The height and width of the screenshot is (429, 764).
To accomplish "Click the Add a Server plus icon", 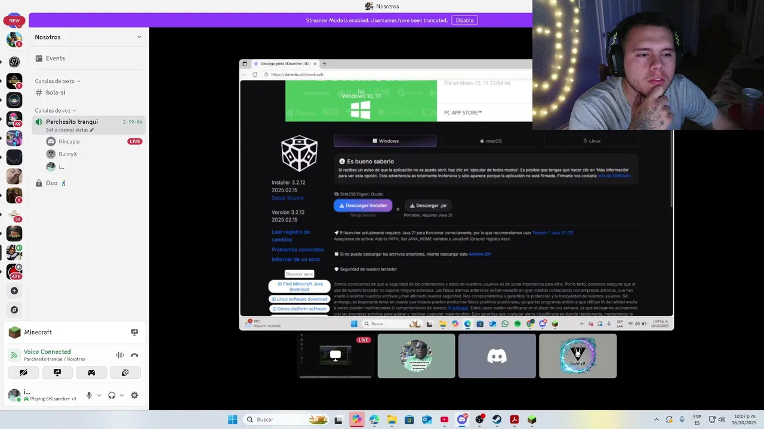I will point(14,291).
